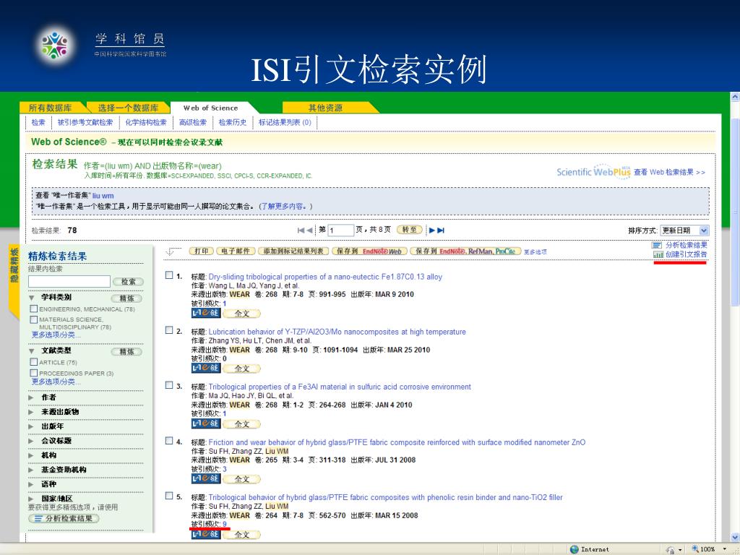Click the liu wm distinct author set link
The image size is (740, 555).
pyautogui.click(x=103, y=195)
